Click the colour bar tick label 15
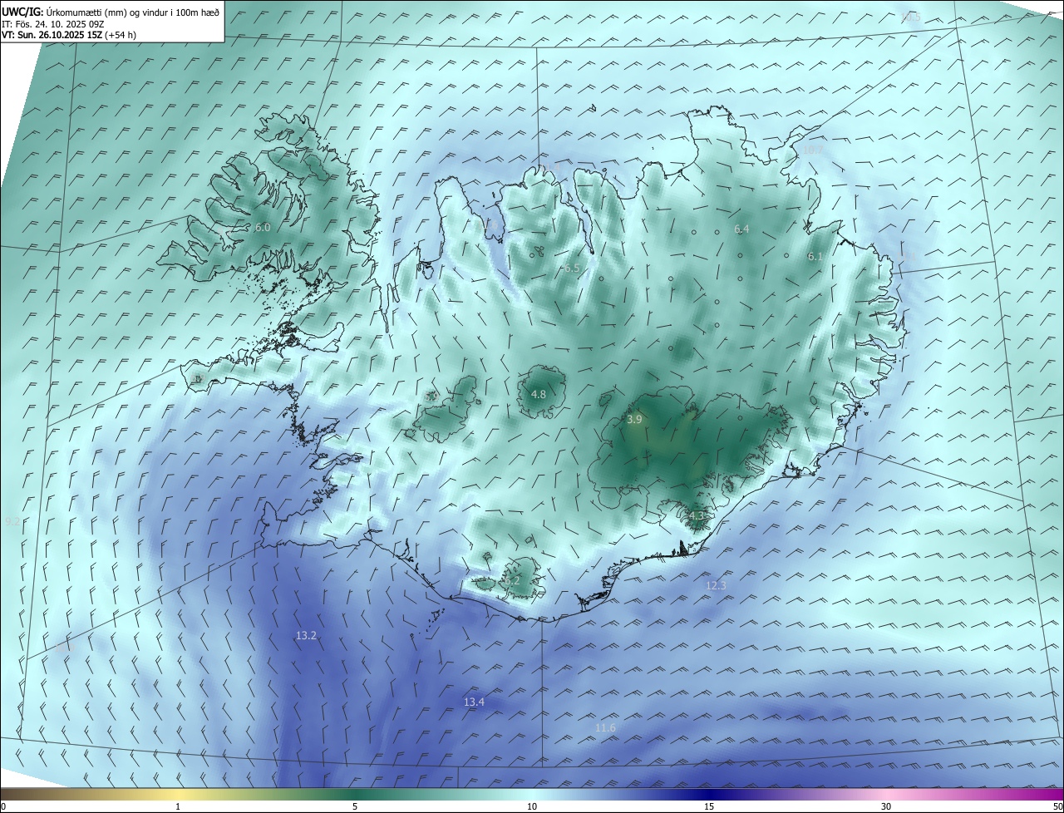 (709, 806)
